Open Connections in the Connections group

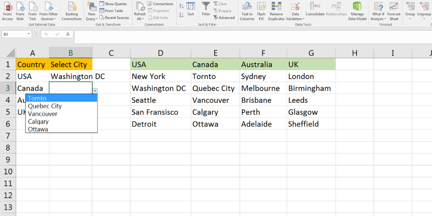pyautogui.click(x=161, y=4)
